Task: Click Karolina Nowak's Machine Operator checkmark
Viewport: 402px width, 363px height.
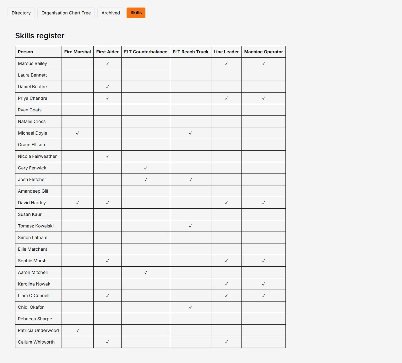Action: coord(263,284)
